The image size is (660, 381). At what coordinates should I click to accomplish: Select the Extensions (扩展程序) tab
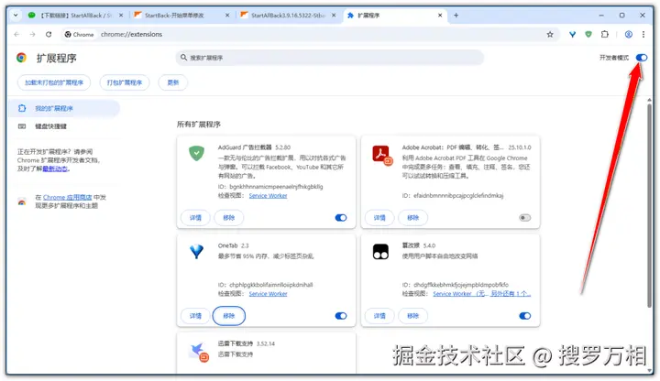pyautogui.click(x=393, y=16)
